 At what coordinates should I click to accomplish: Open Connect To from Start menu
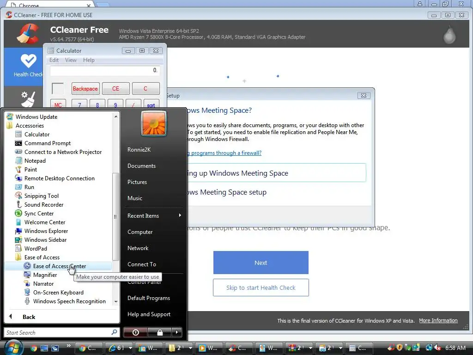tap(141, 264)
